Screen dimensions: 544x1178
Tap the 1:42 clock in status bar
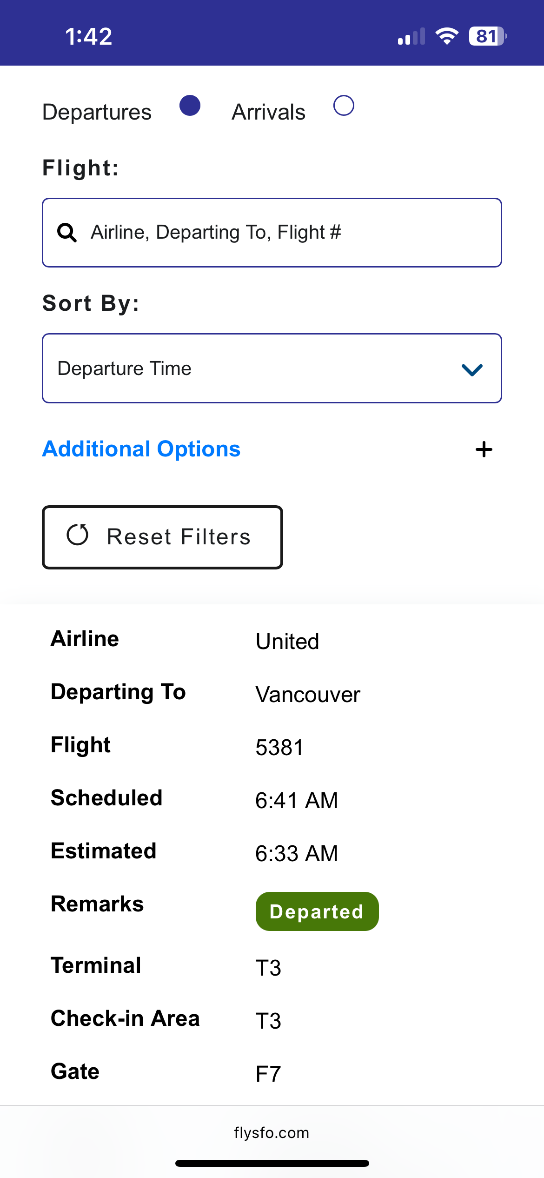click(88, 36)
